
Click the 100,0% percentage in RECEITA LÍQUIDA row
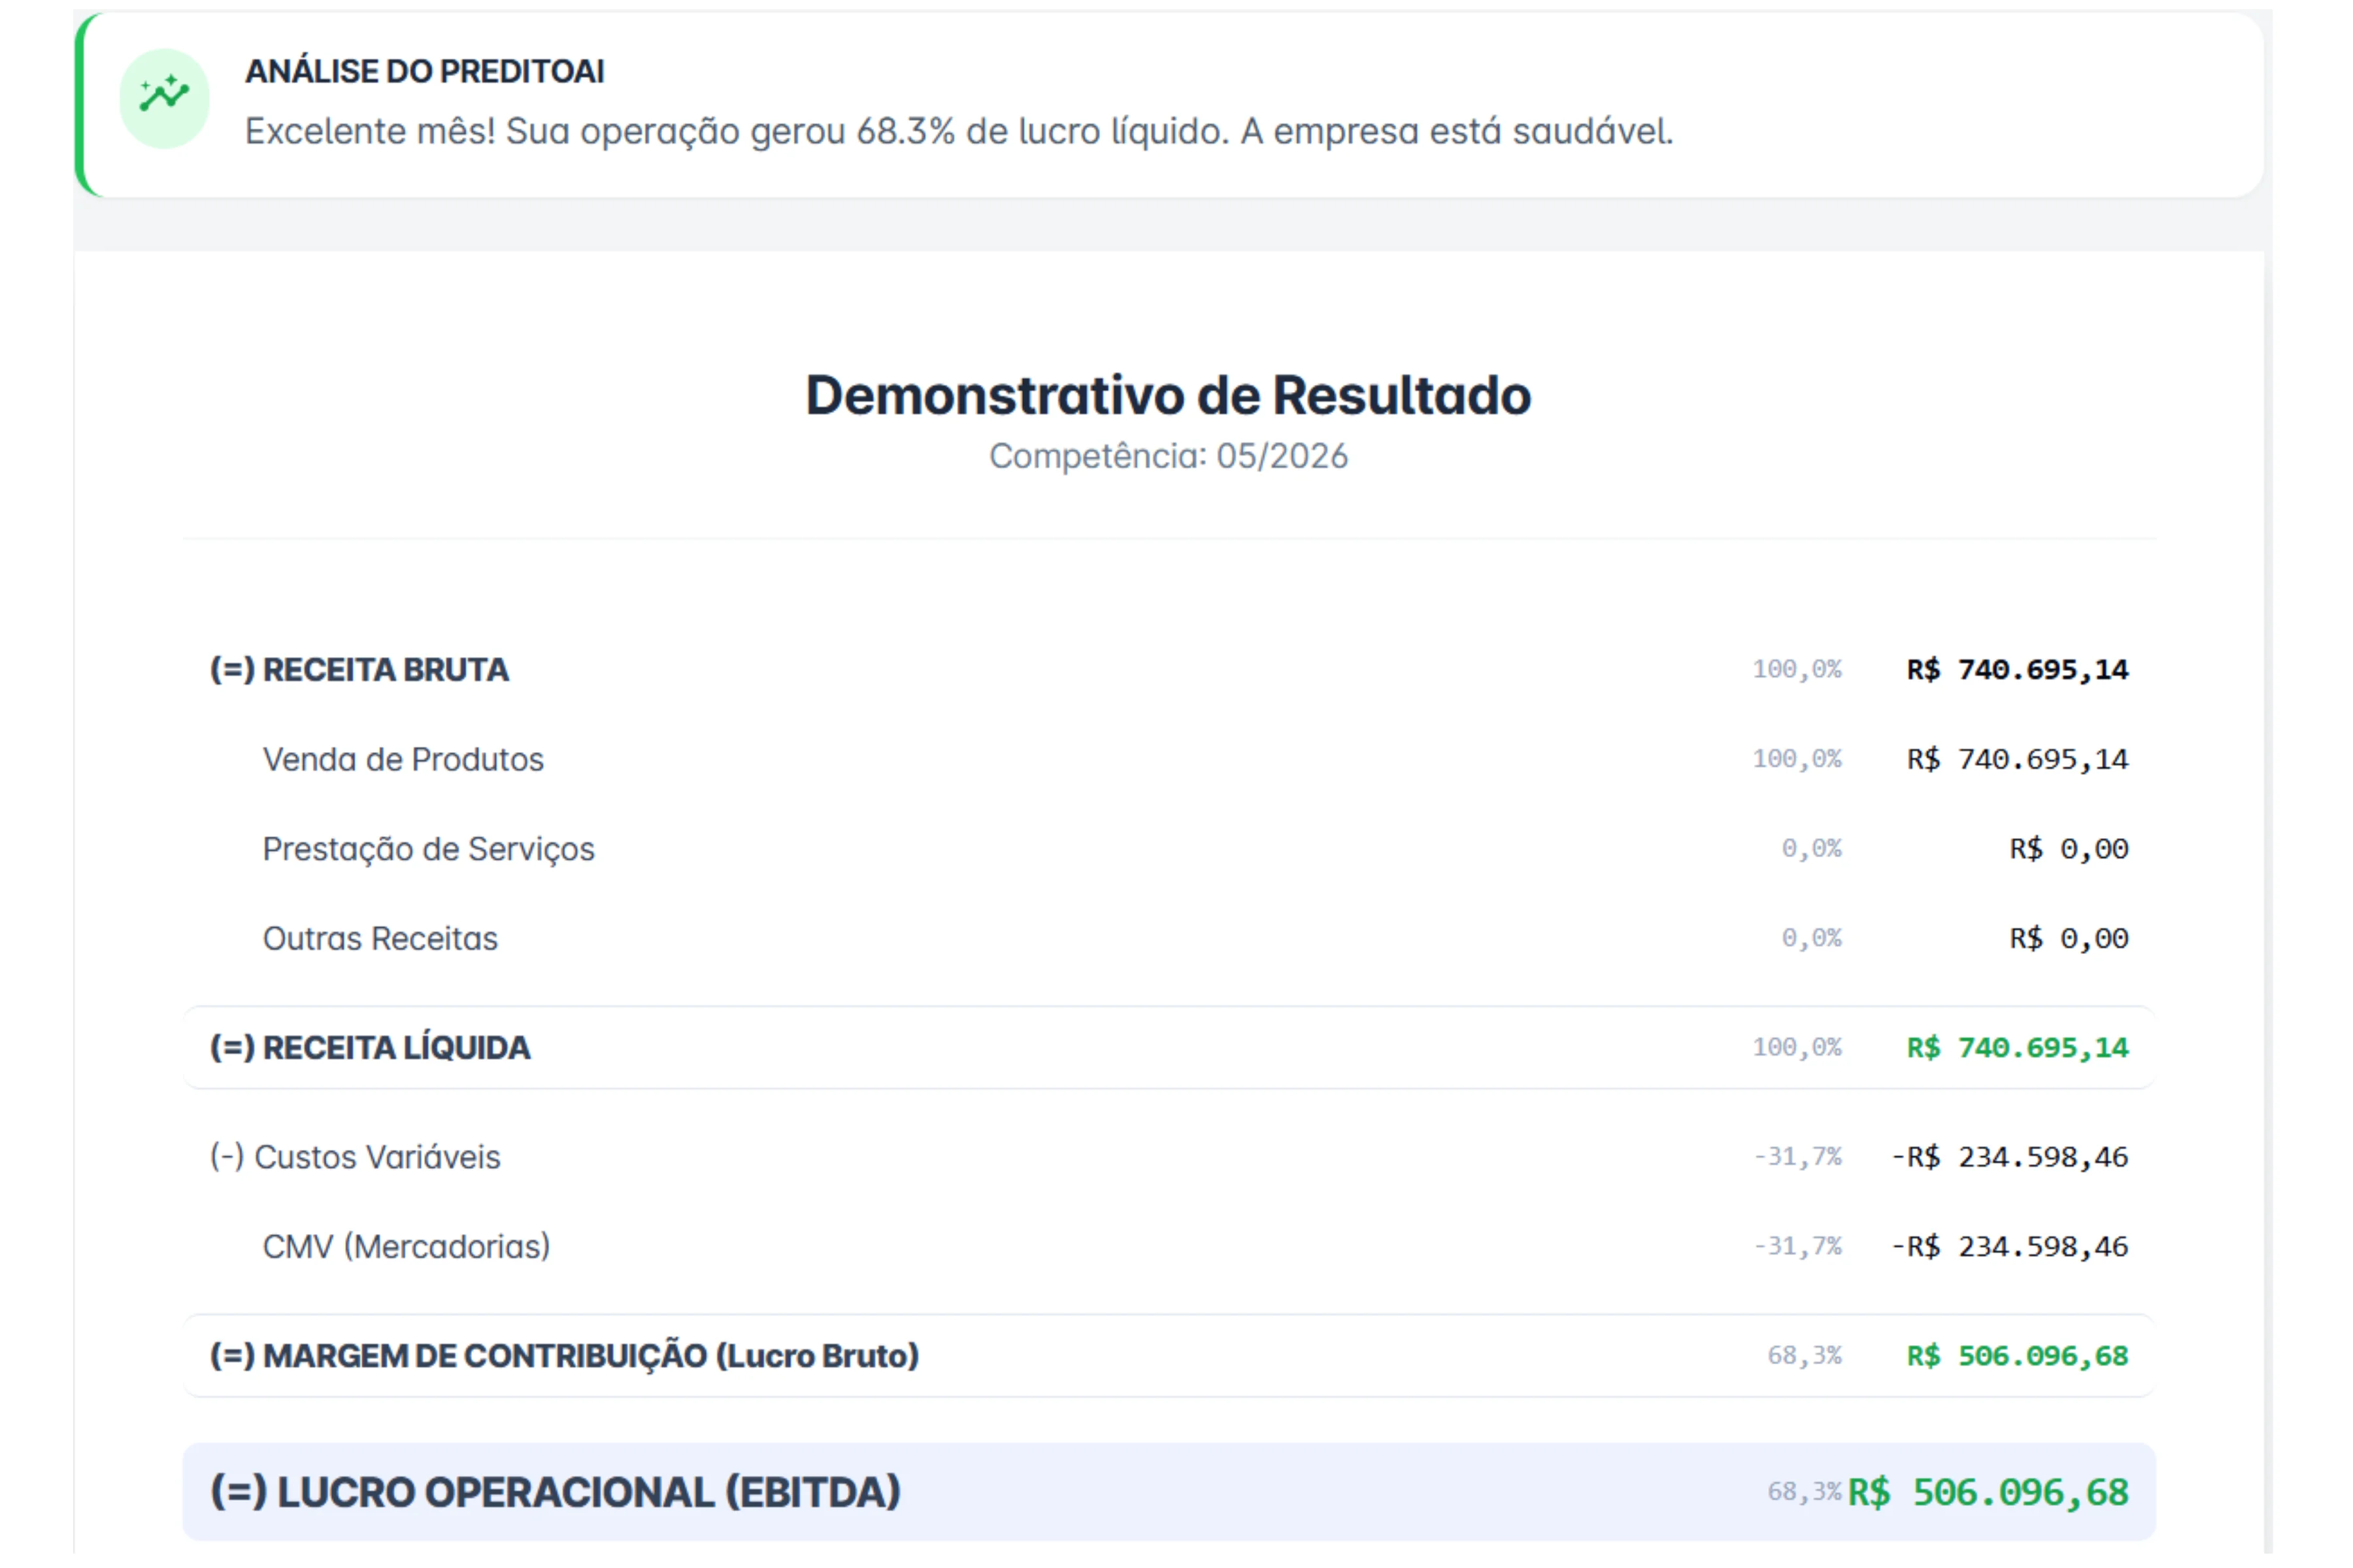point(1795,1048)
